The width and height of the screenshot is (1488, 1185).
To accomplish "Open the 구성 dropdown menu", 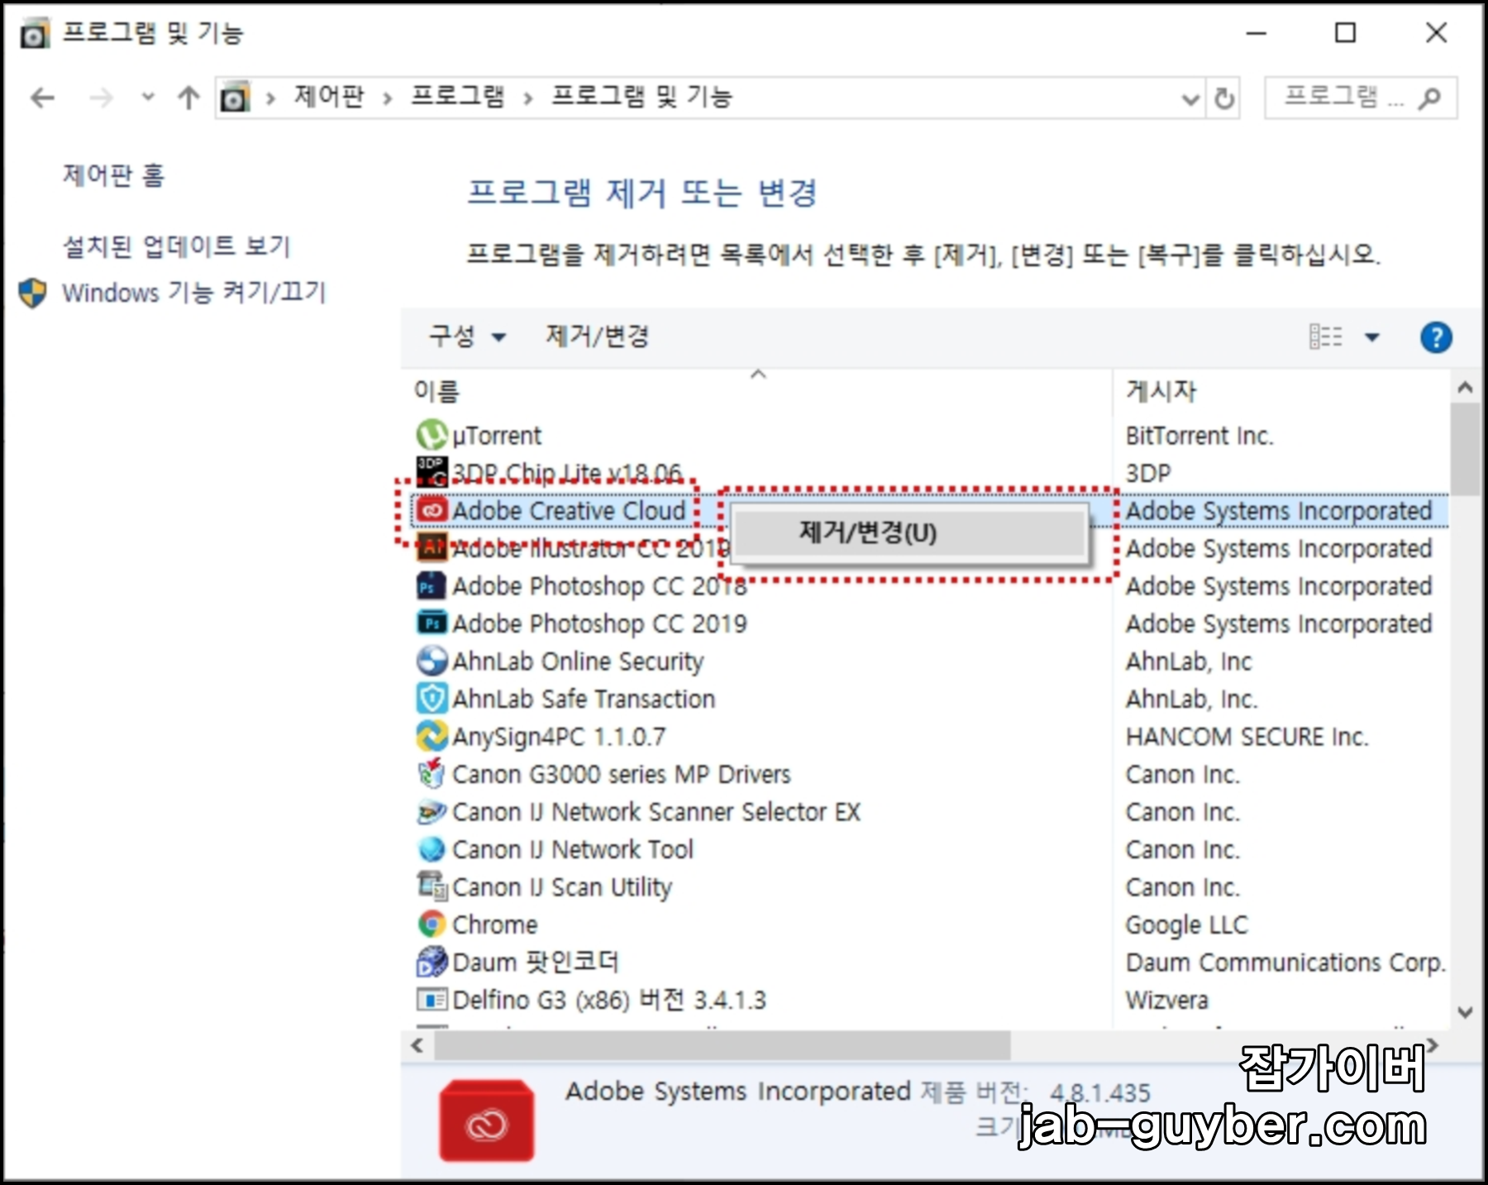I will pos(467,337).
